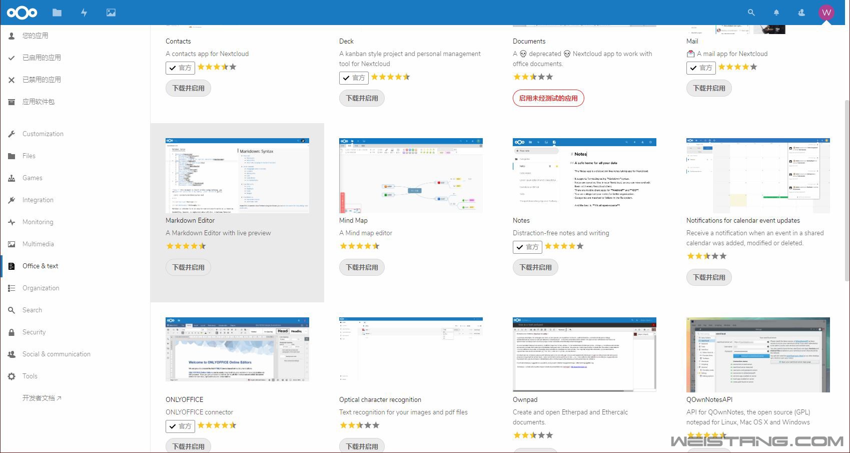This screenshot has width=850, height=453.
Task: Click the Mind Map screenshot thumbnail
Action: click(411, 176)
